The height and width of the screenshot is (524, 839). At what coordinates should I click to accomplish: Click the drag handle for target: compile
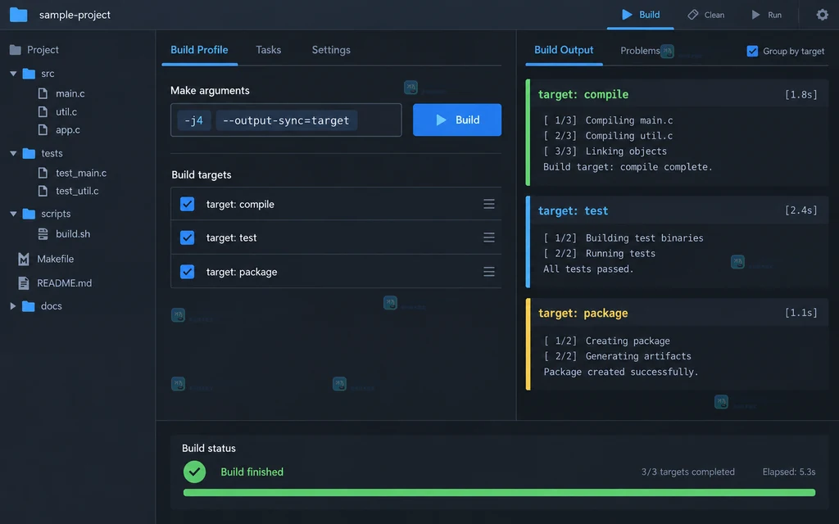coord(489,204)
